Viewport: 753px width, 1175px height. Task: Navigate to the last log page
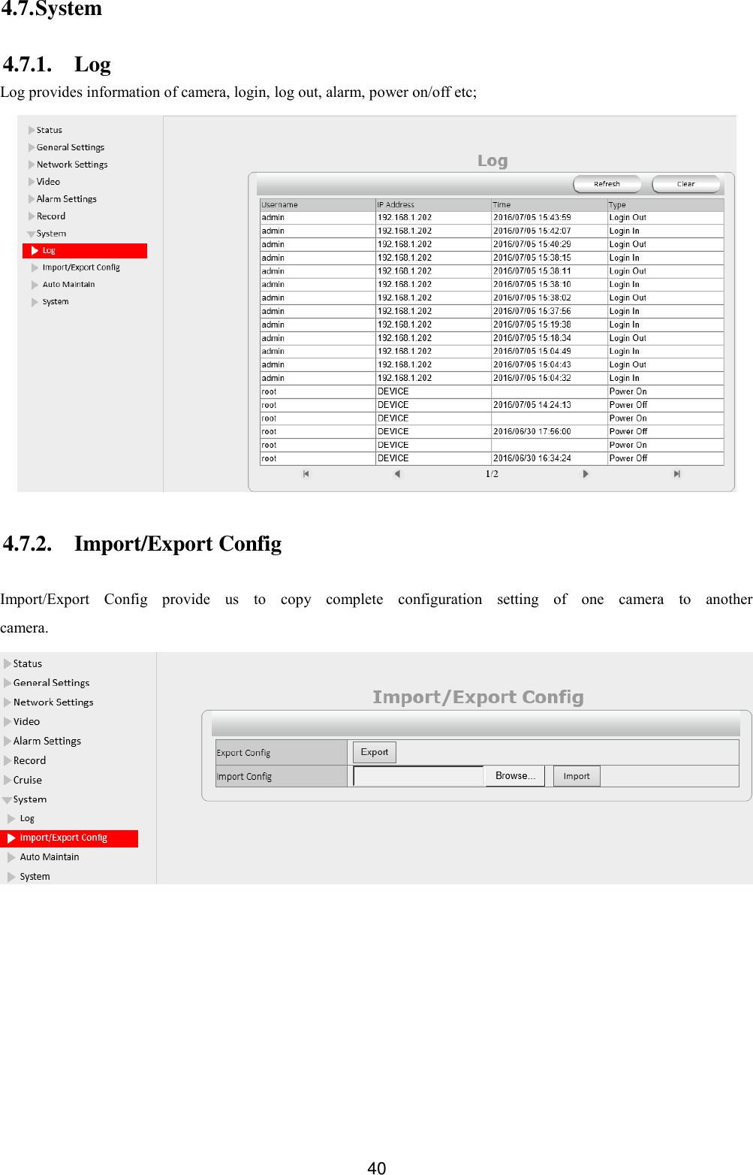click(x=676, y=474)
